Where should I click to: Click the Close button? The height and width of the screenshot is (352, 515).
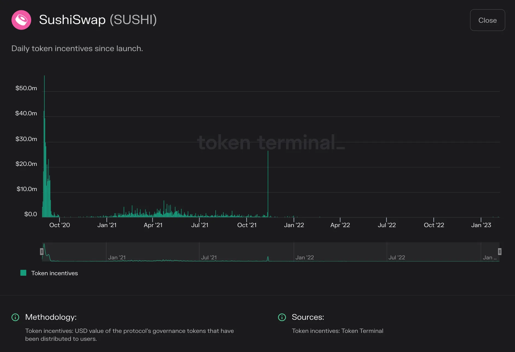(x=487, y=20)
